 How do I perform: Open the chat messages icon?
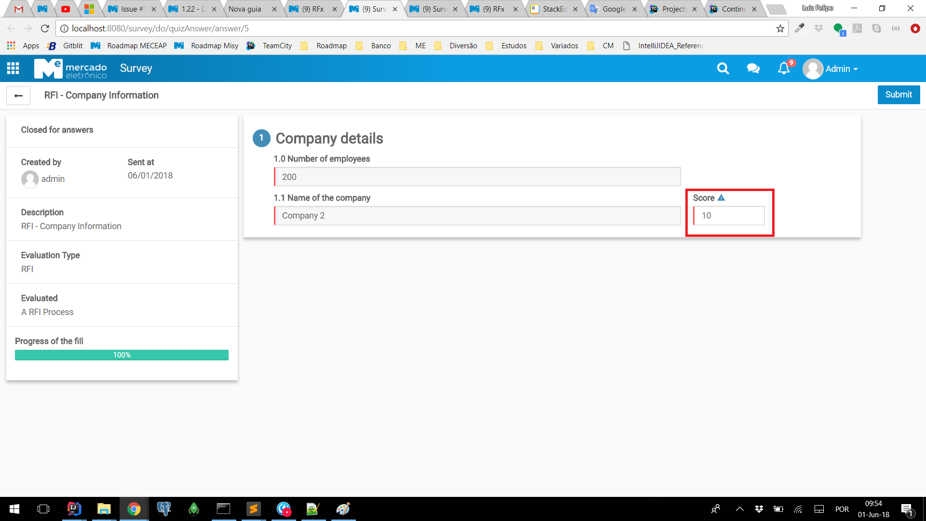tap(753, 69)
